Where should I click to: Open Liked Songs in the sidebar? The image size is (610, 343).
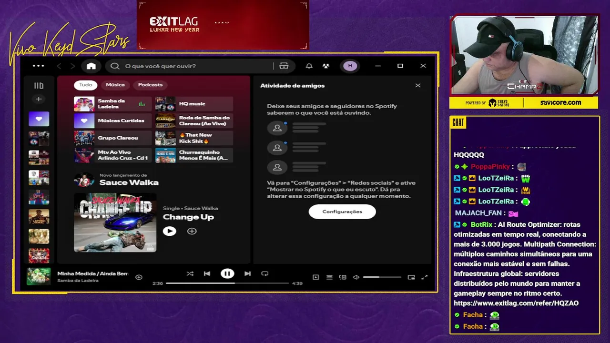pyautogui.click(x=39, y=119)
